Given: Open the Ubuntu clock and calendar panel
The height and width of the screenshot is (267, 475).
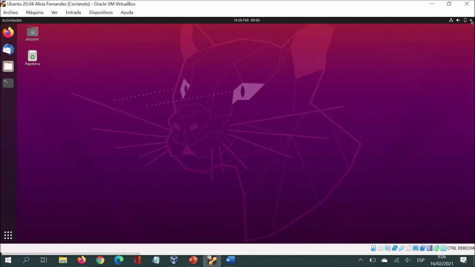Looking at the screenshot, I should pyautogui.click(x=247, y=20).
